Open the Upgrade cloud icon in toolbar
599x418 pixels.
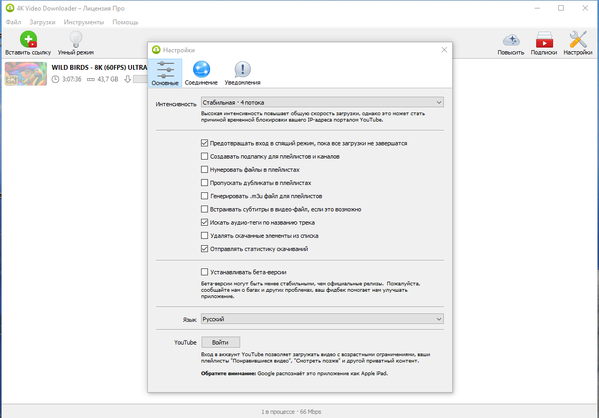coord(511,40)
